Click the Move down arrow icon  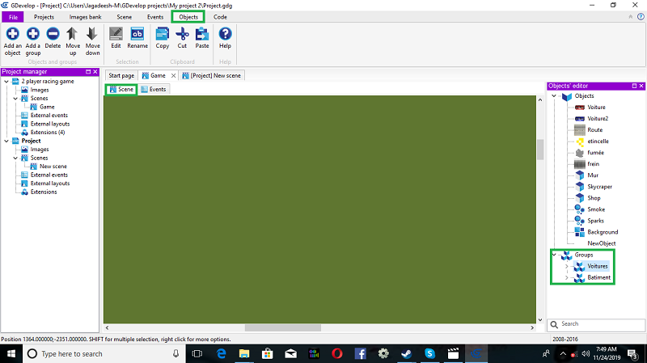(92, 34)
